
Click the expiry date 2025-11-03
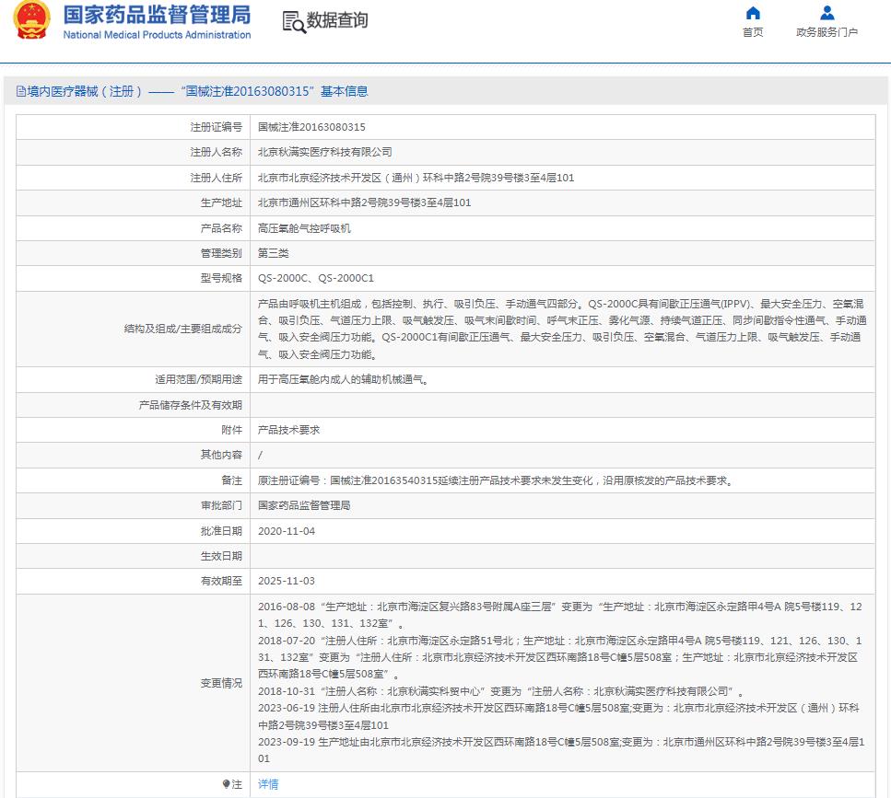click(286, 581)
